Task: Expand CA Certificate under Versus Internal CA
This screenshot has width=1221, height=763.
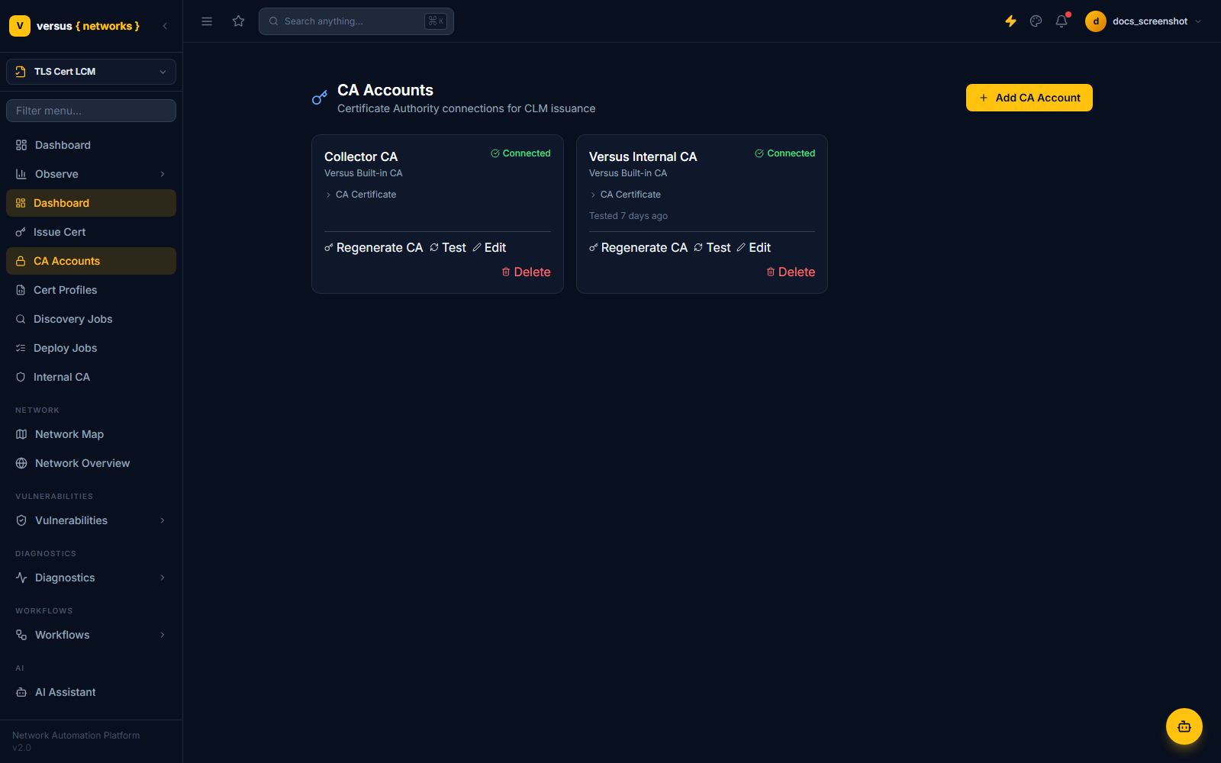Action: pyautogui.click(x=626, y=195)
